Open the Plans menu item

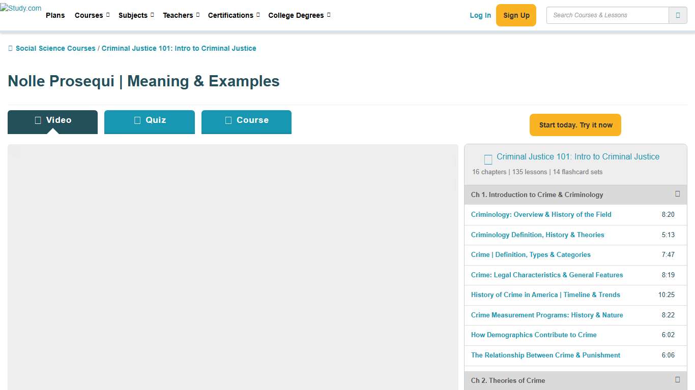[x=55, y=15]
